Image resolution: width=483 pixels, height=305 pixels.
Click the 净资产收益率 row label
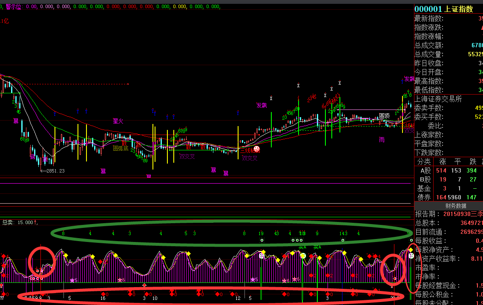tap(438, 259)
